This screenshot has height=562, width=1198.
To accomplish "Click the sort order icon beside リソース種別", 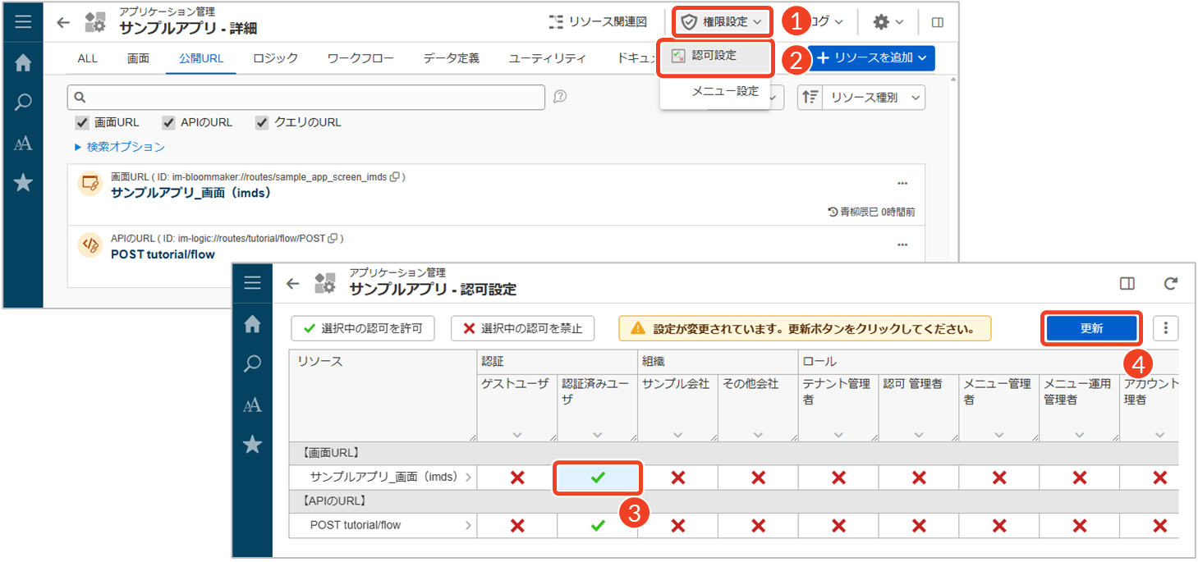I will point(810,97).
